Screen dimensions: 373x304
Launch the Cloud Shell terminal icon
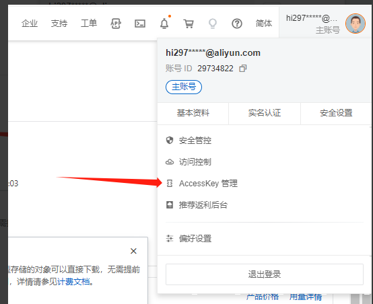pos(140,24)
